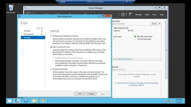Screen dimensions: 191x107
Task: Click the lock icon in the VM connection bar
Action: [64, 2]
